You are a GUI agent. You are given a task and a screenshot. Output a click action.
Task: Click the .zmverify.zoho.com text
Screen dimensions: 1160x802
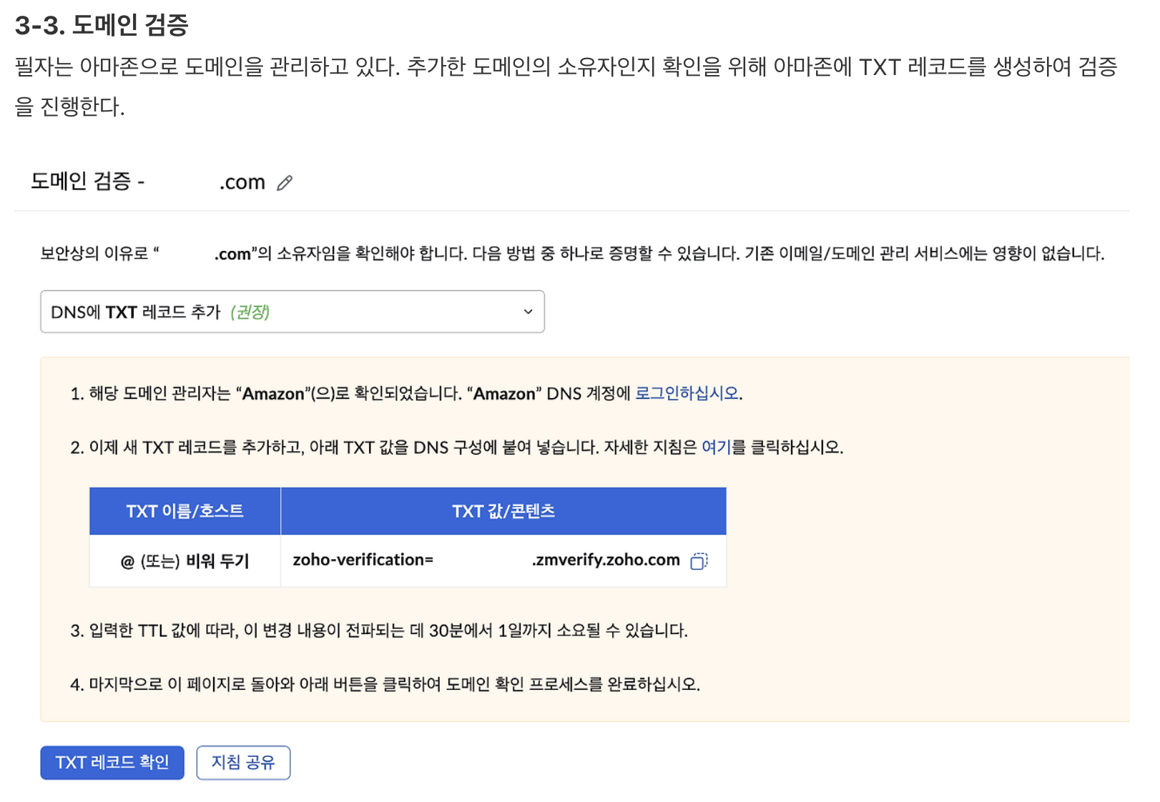point(606,560)
